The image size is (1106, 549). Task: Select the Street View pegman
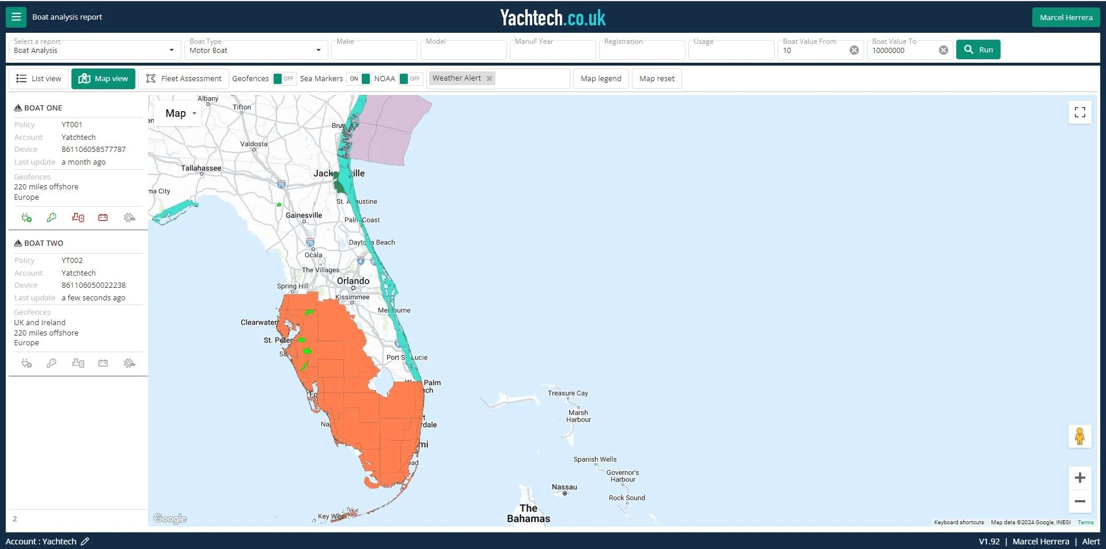tap(1080, 436)
